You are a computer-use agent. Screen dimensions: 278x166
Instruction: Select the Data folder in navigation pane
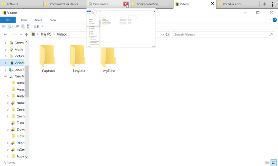point(20,123)
